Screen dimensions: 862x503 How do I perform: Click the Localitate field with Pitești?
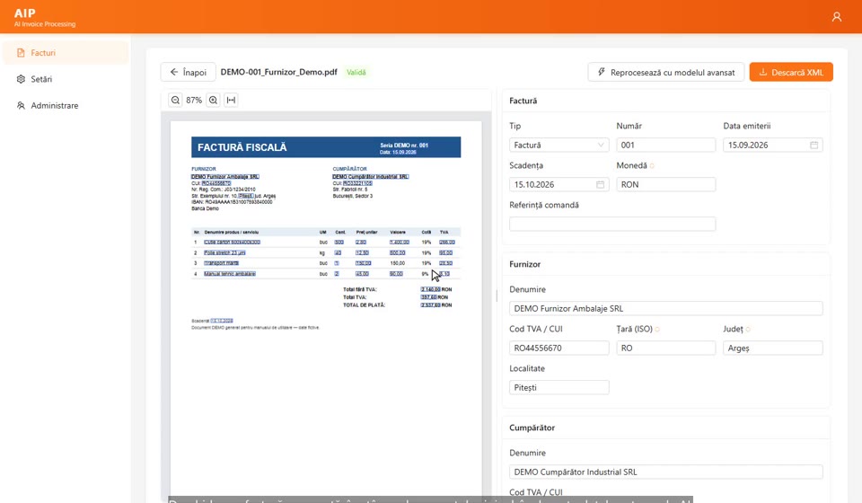click(559, 387)
